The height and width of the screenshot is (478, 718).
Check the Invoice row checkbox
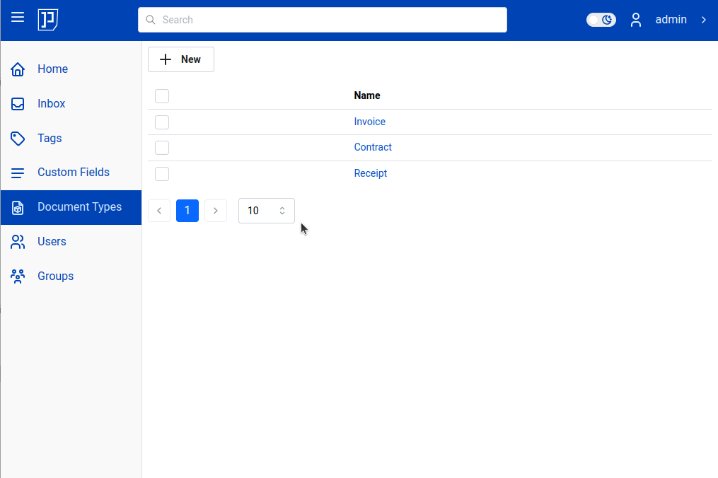point(162,122)
